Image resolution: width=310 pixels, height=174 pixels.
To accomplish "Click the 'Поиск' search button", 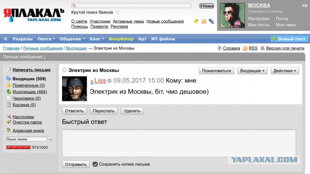I will [x=207, y=6].
